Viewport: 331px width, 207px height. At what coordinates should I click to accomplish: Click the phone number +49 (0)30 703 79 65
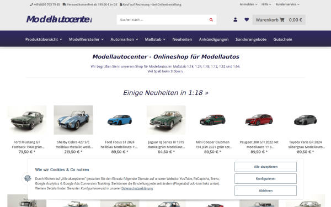click(x=47, y=4)
